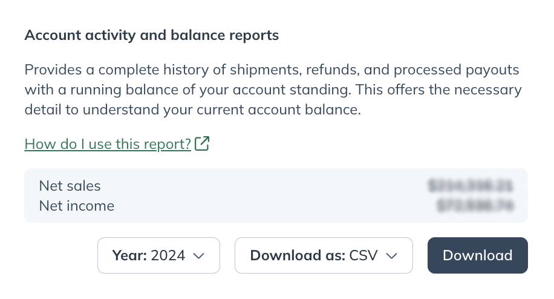
Task: Click the bold 'Download as:' label
Action: pos(298,255)
